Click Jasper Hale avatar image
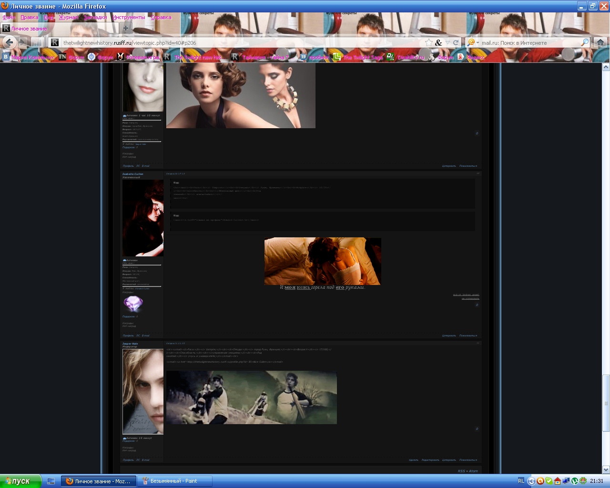The height and width of the screenshot is (488, 610). (143, 392)
